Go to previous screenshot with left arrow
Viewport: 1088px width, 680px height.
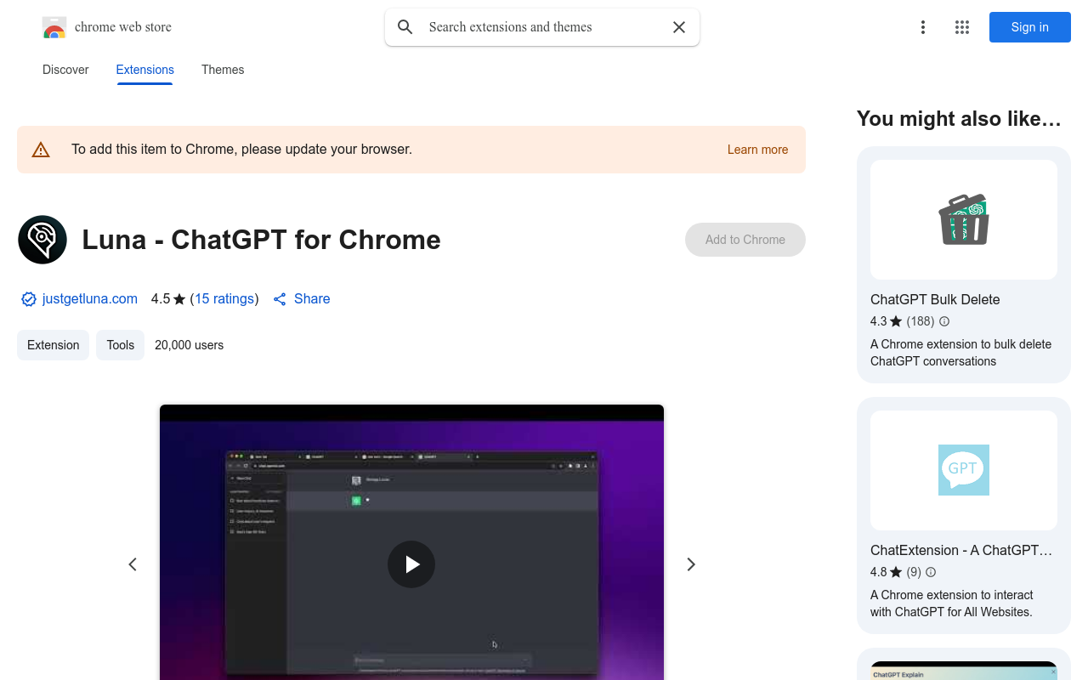point(133,564)
